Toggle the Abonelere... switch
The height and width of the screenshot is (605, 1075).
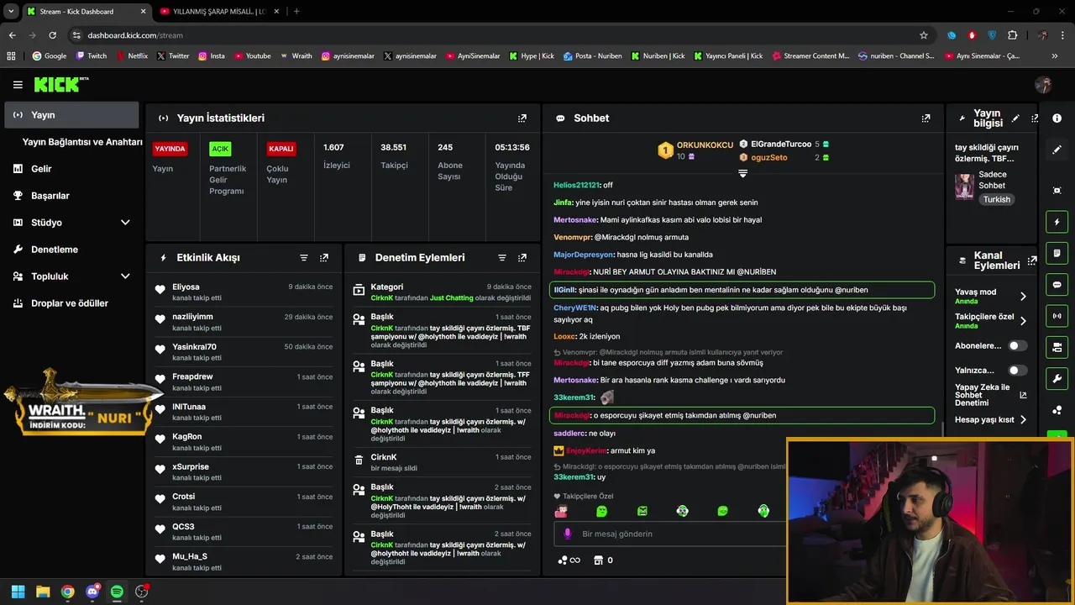point(1017,345)
